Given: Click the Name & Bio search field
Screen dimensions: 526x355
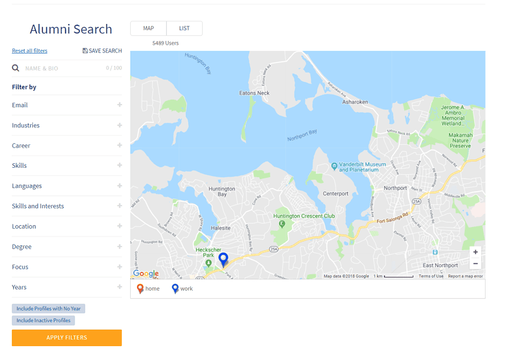Looking at the screenshot, I should (x=67, y=68).
